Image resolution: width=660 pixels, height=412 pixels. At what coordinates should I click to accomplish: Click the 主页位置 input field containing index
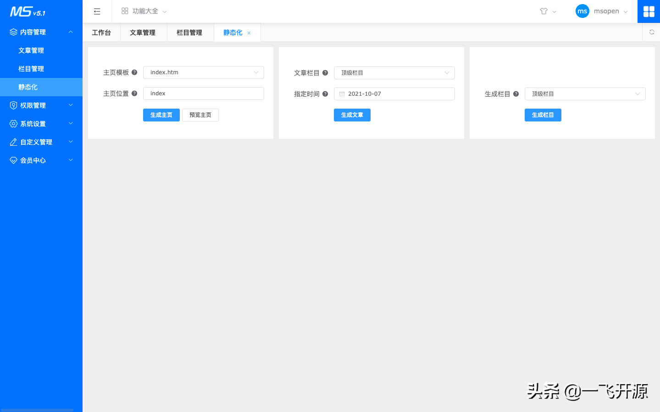pyautogui.click(x=203, y=93)
